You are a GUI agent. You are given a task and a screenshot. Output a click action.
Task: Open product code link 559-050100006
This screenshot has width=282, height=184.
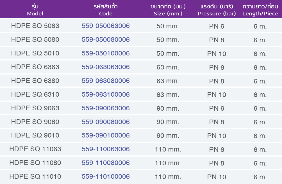[106, 53]
